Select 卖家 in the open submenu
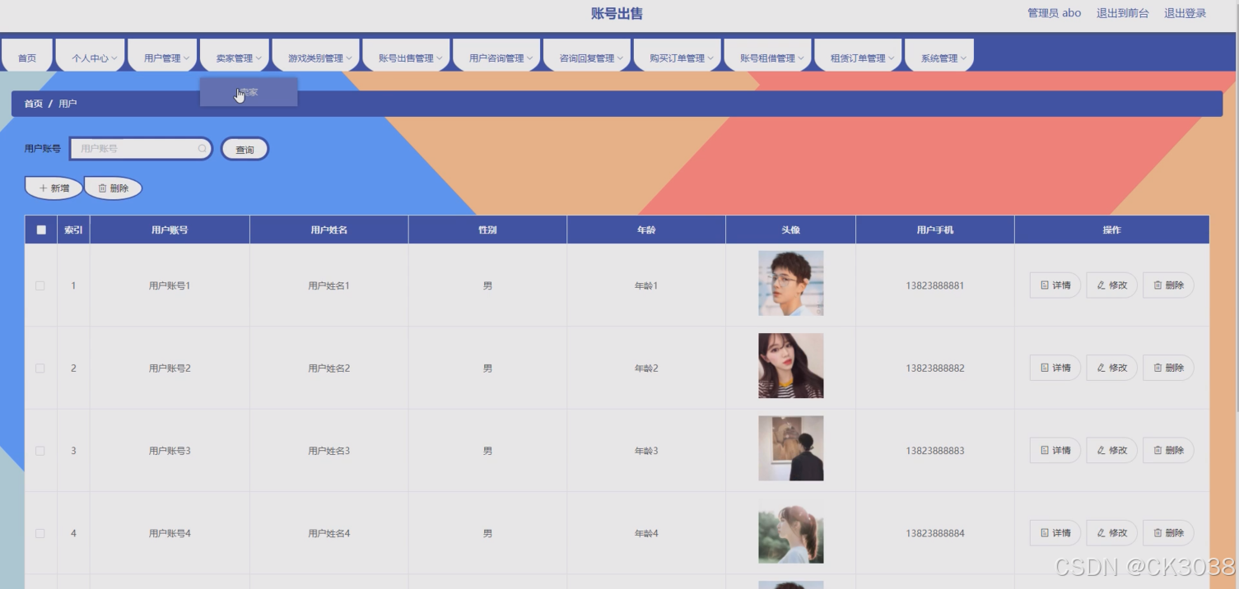This screenshot has width=1239, height=589. 249,92
